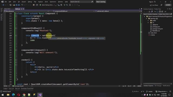The image size is (173, 97).
Task: Open the Error List tab
Action: point(11,88)
